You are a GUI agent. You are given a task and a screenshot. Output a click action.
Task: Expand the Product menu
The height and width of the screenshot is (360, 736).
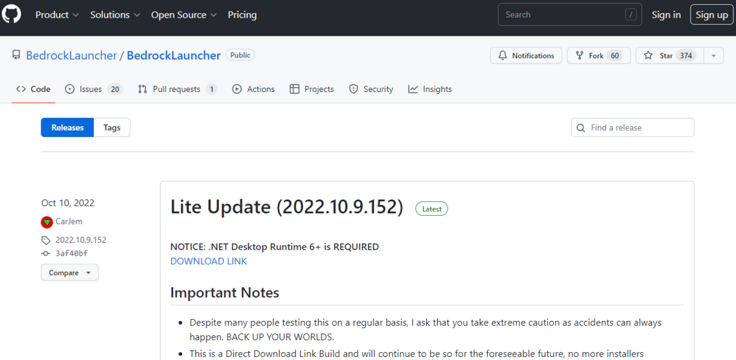[x=57, y=15]
